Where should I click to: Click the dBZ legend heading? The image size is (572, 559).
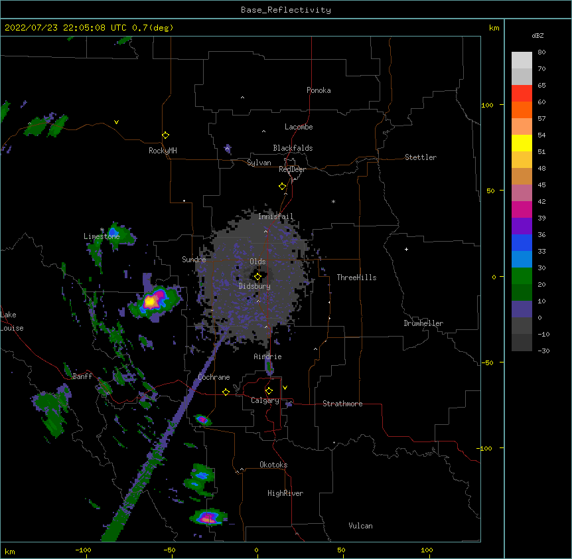[537, 35]
